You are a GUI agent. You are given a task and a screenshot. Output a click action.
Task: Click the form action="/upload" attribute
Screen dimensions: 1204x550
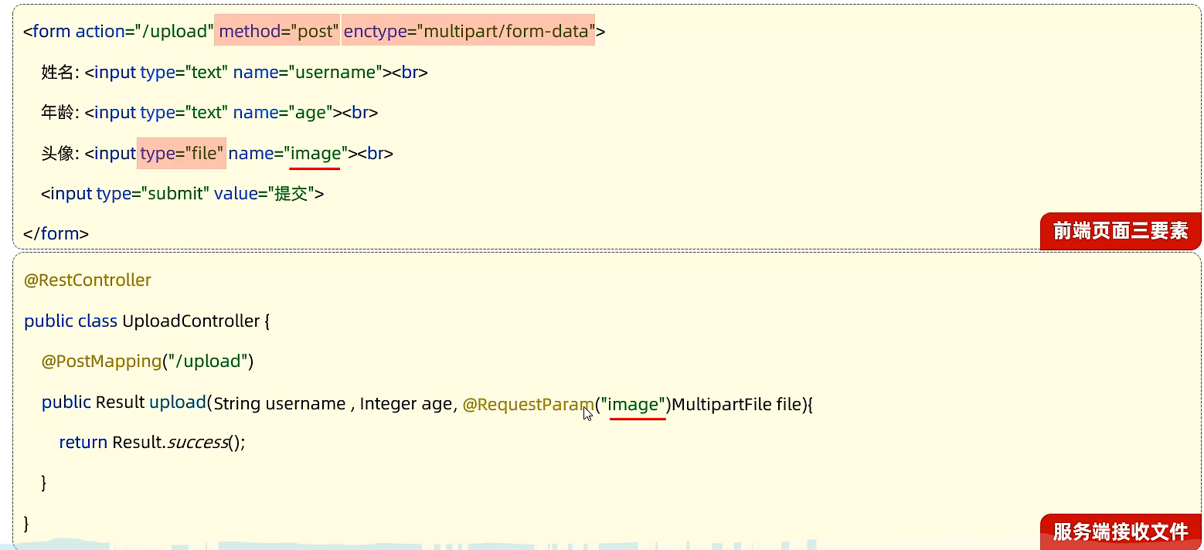pyautogui.click(x=145, y=32)
